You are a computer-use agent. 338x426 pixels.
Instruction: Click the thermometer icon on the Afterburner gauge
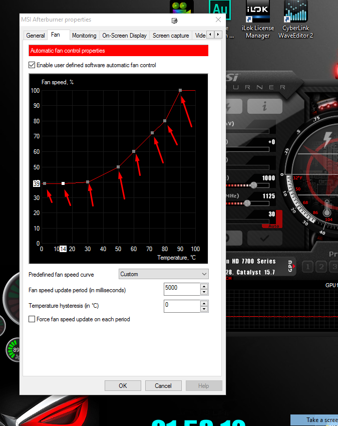327,208
